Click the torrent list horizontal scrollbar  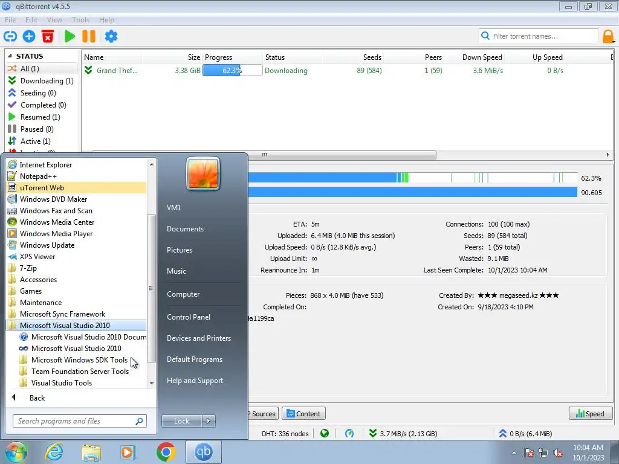click(265, 155)
